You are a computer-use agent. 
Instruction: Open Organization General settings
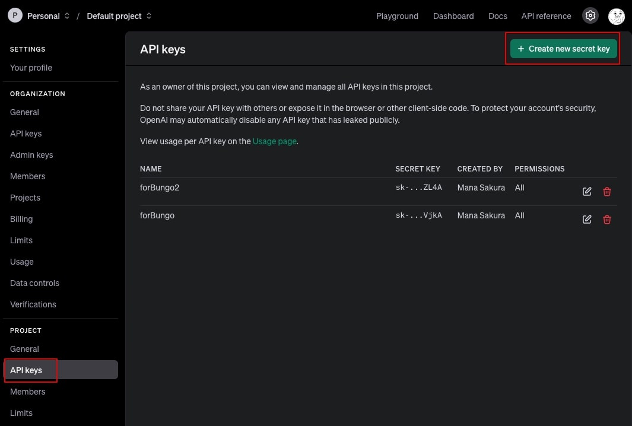point(24,113)
